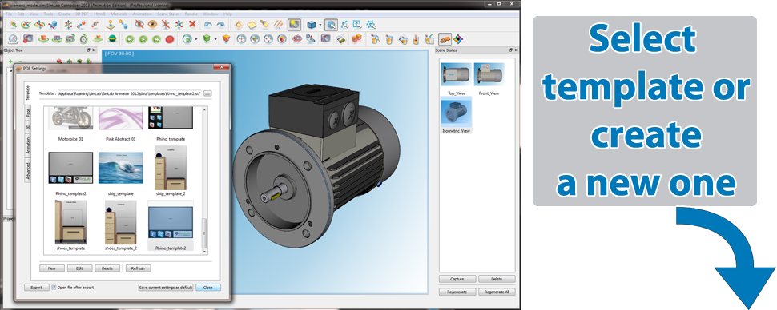Click the sun light icon in toolbar

pos(239,24)
